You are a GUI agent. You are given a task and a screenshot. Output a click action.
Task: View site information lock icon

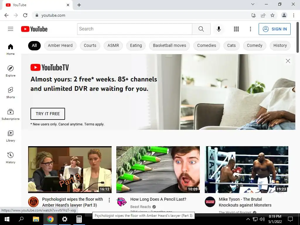(x=37, y=15)
